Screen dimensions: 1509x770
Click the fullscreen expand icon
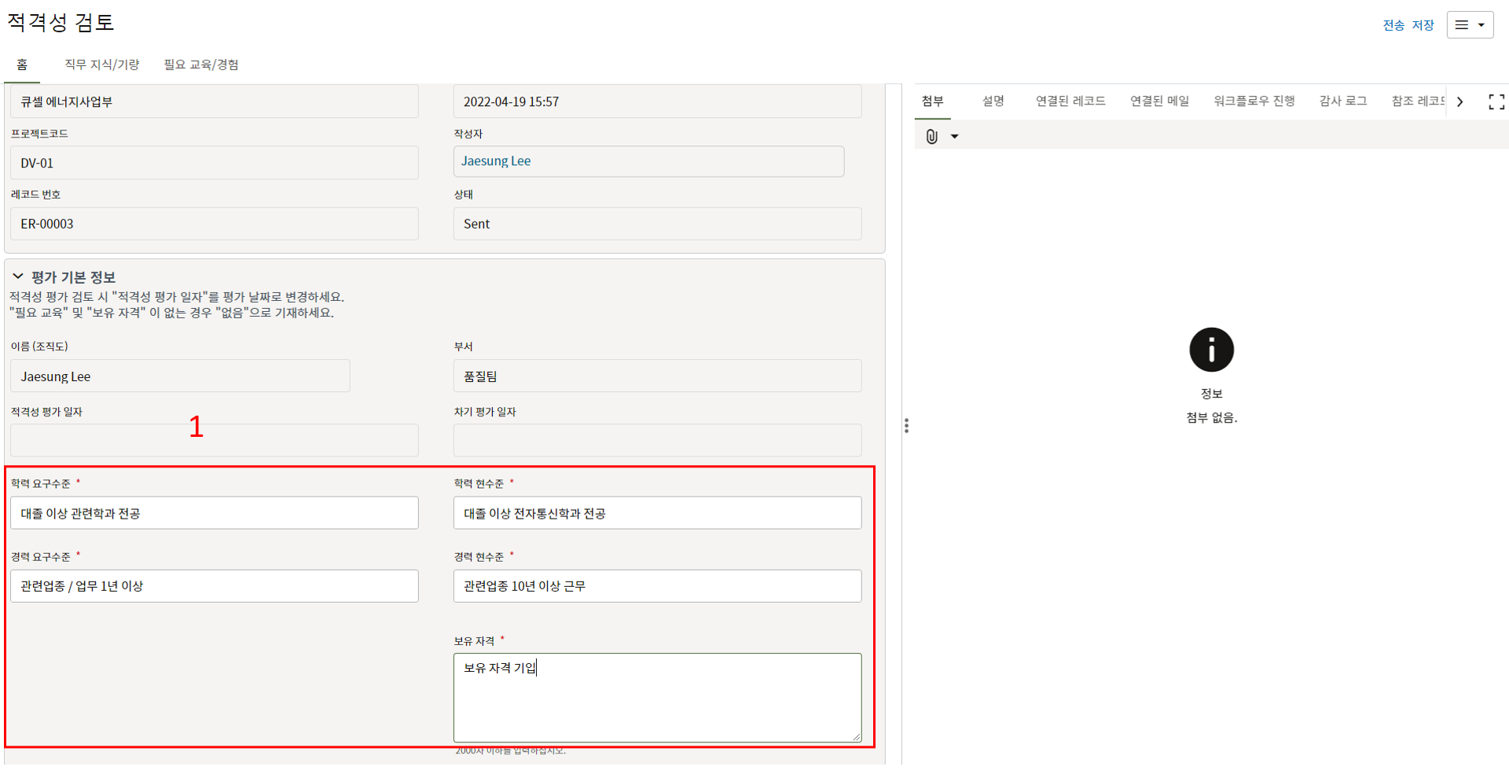1496,102
